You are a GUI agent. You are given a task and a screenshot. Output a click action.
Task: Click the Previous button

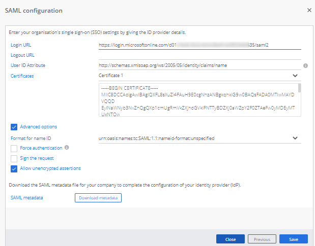point(262,239)
